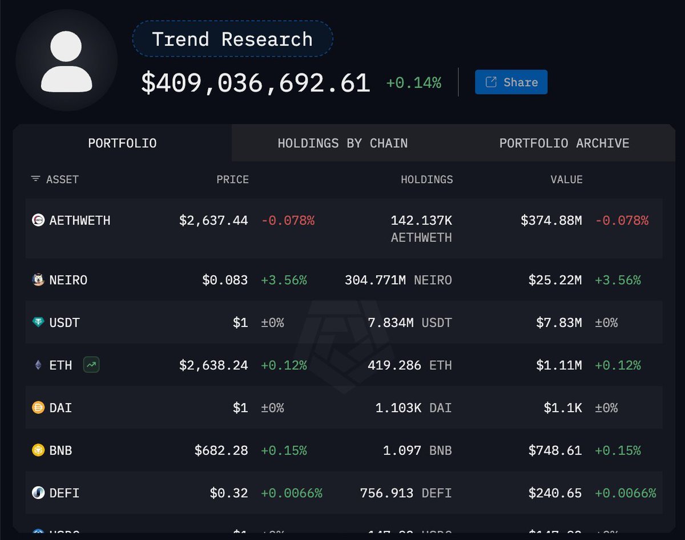Viewport: 685px width, 540px height.
Task: Switch to the HOLDINGS BY CHAIN tab
Action: tap(342, 143)
